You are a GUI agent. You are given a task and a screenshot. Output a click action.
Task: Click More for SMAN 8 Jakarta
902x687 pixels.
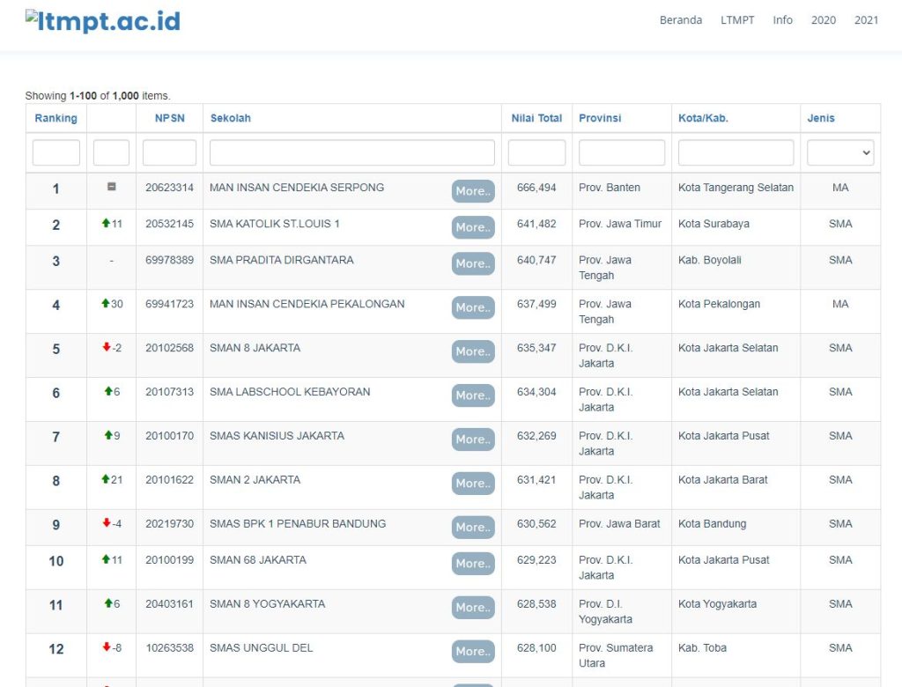click(x=473, y=351)
